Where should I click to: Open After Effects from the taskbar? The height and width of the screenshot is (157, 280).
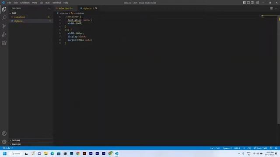click(97, 154)
